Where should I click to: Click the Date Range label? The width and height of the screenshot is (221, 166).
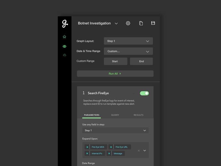[x=88, y=163]
